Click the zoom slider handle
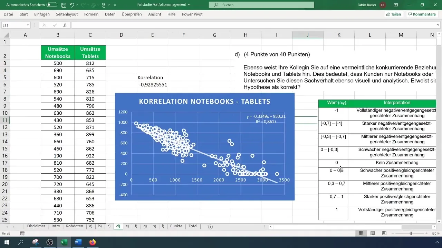The width and height of the screenshot is (442, 248). (411, 234)
